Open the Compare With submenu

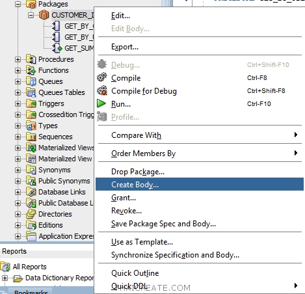(200, 135)
